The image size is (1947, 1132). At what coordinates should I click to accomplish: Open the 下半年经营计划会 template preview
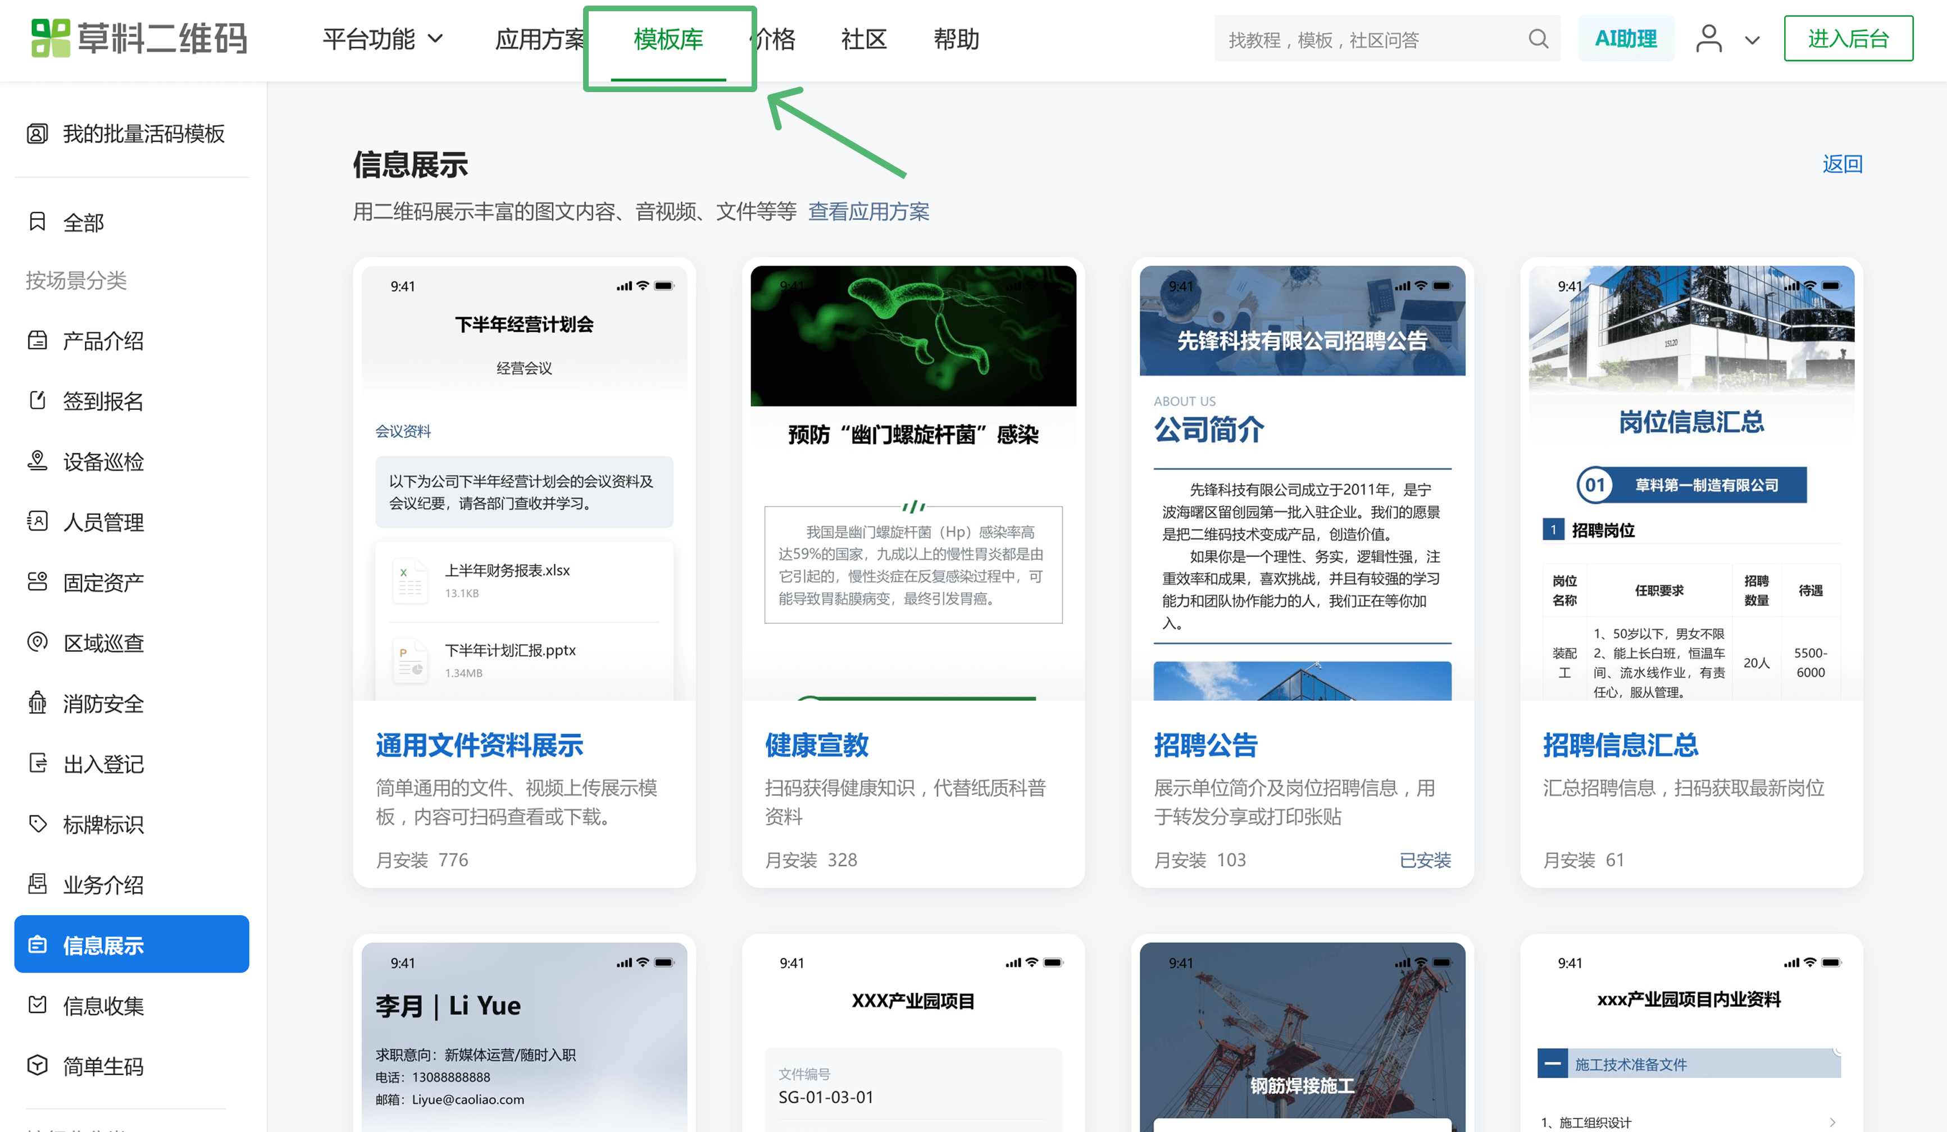coord(524,482)
